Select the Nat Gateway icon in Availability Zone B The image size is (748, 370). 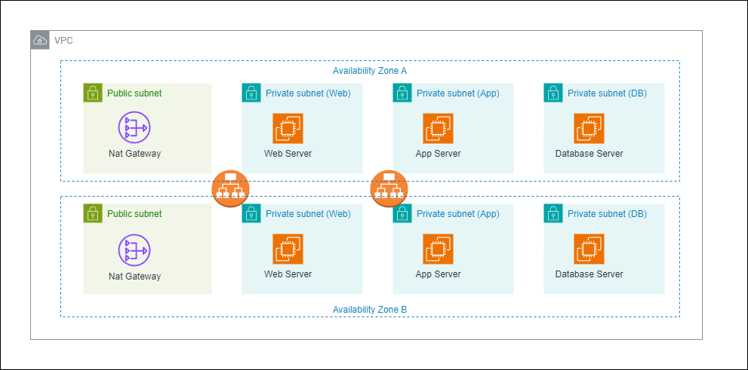pyautogui.click(x=134, y=249)
